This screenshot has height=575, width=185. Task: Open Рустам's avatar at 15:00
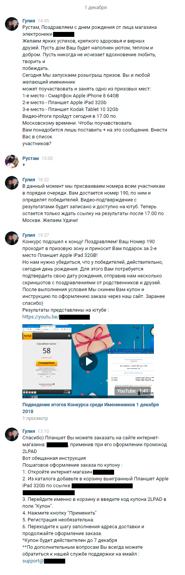point(12,162)
